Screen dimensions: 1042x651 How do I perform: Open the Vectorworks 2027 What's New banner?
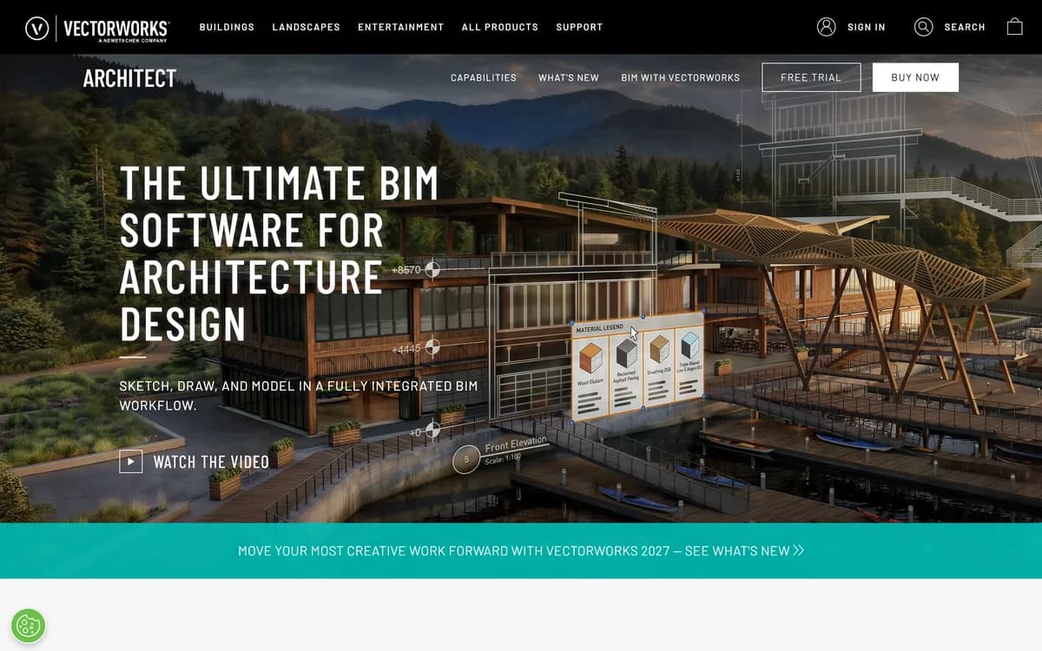click(521, 550)
